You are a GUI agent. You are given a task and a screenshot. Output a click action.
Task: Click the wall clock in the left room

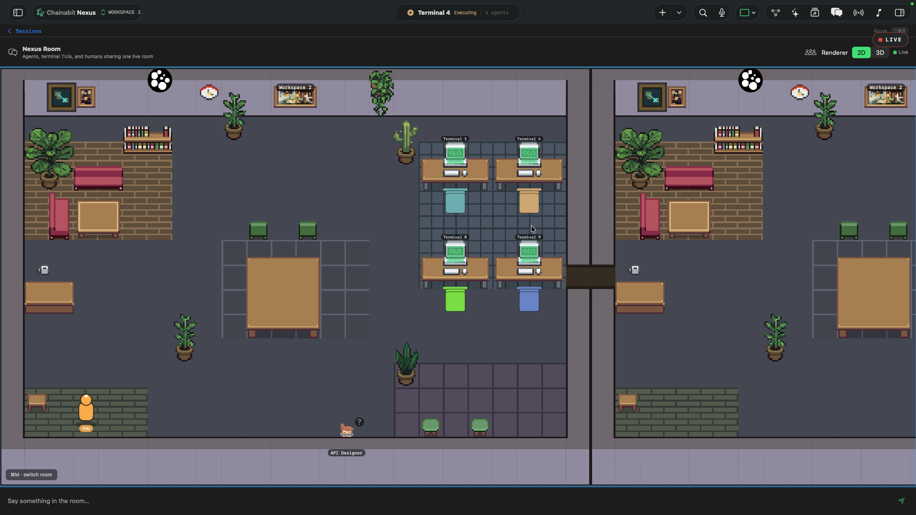pos(209,92)
